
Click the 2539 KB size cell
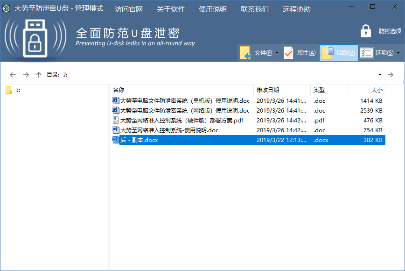tap(371, 110)
